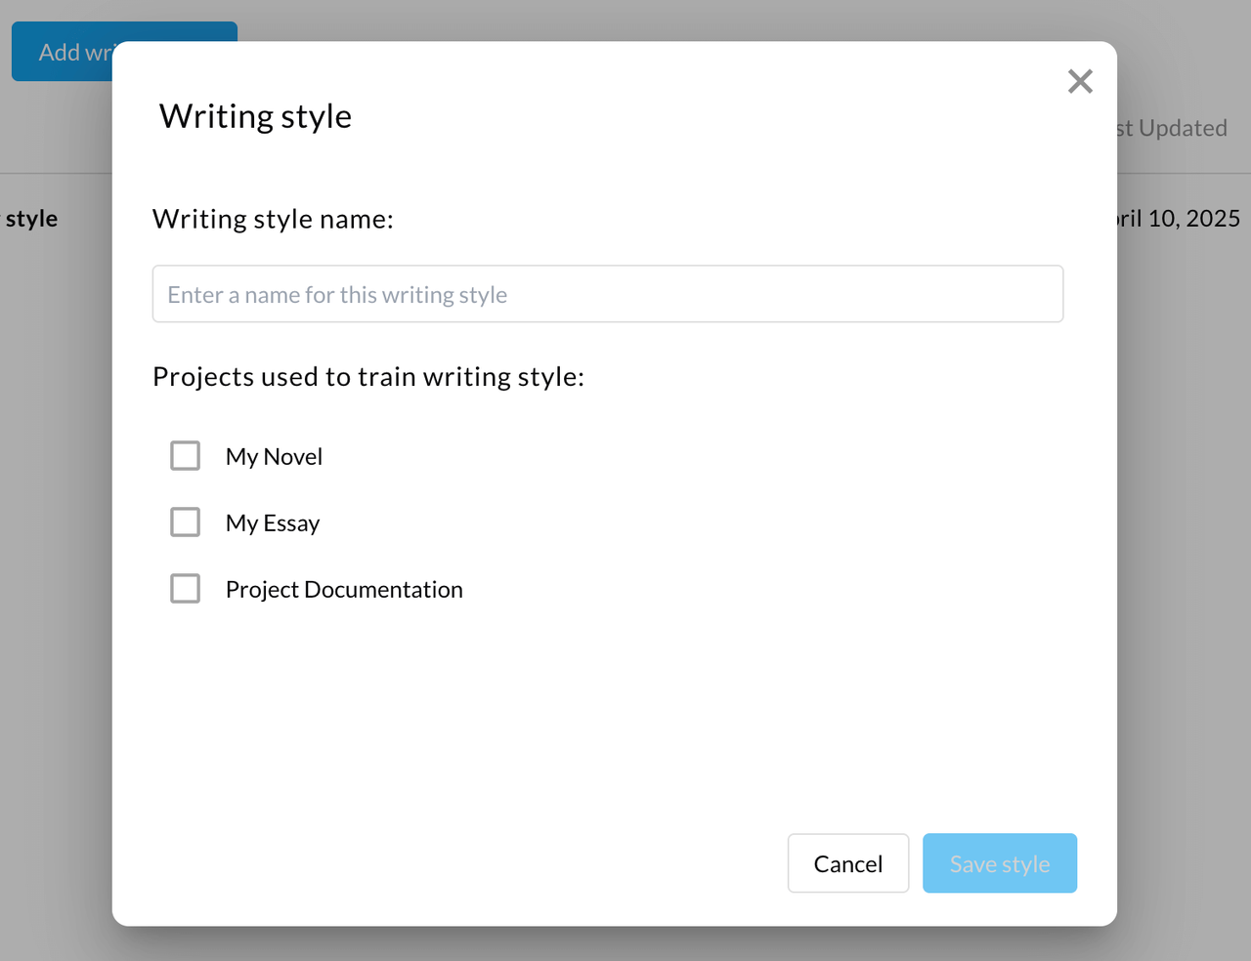Click the Writing style dialog title
This screenshot has width=1251, height=961.
coord(255,116)
